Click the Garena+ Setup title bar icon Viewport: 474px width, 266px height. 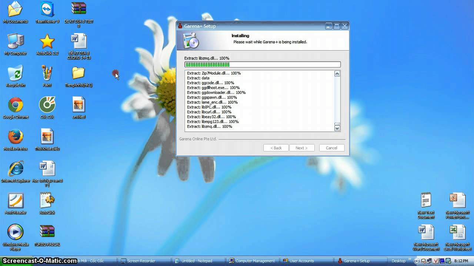(x=180, y=26)
